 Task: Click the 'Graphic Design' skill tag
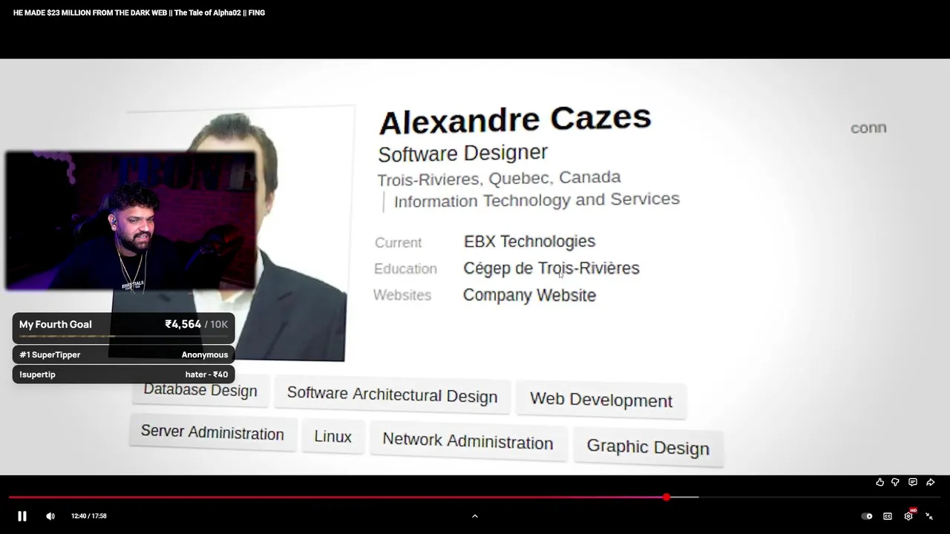click(x=648, y=447)
